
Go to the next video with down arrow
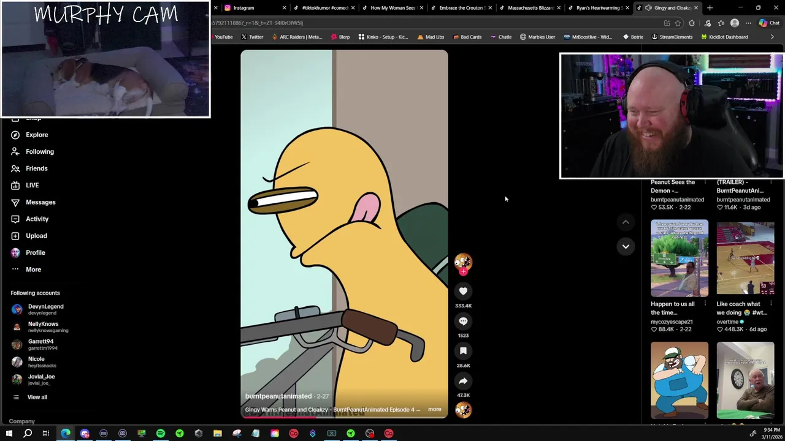[x=626, y=246]
